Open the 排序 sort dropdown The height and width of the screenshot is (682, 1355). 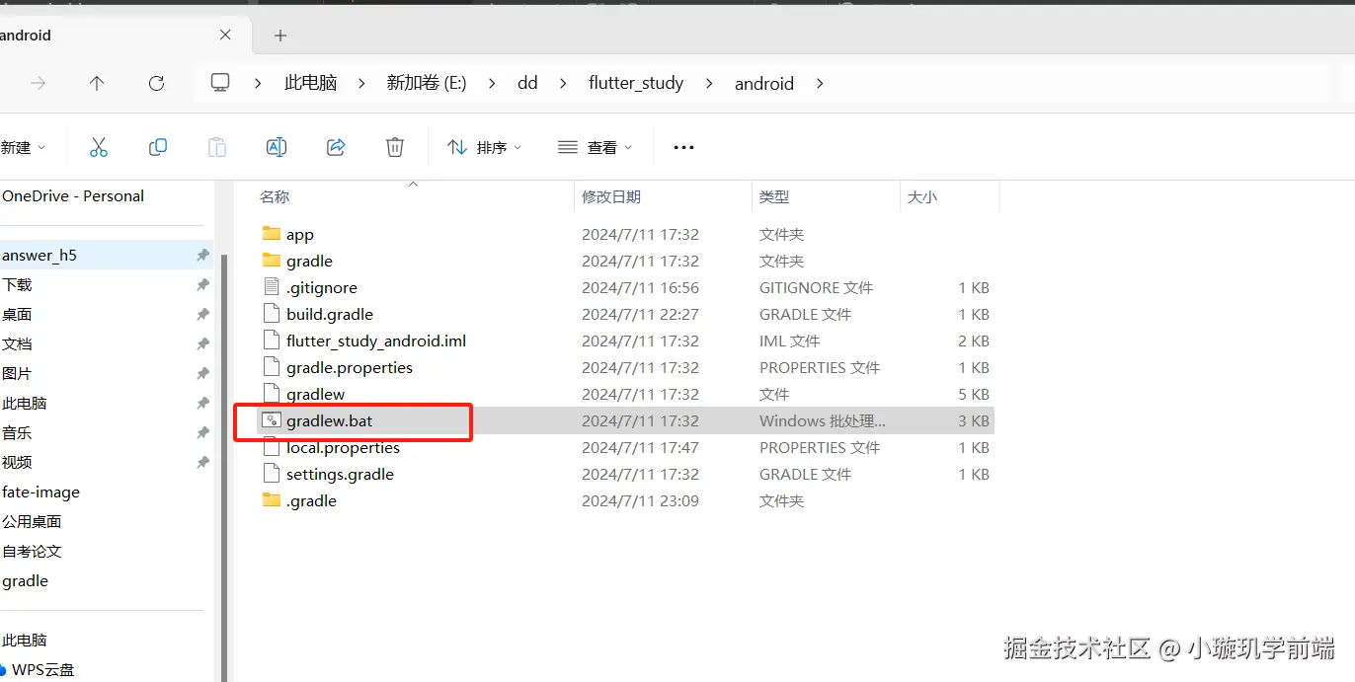pyautogui.click(x=484, y=147)
